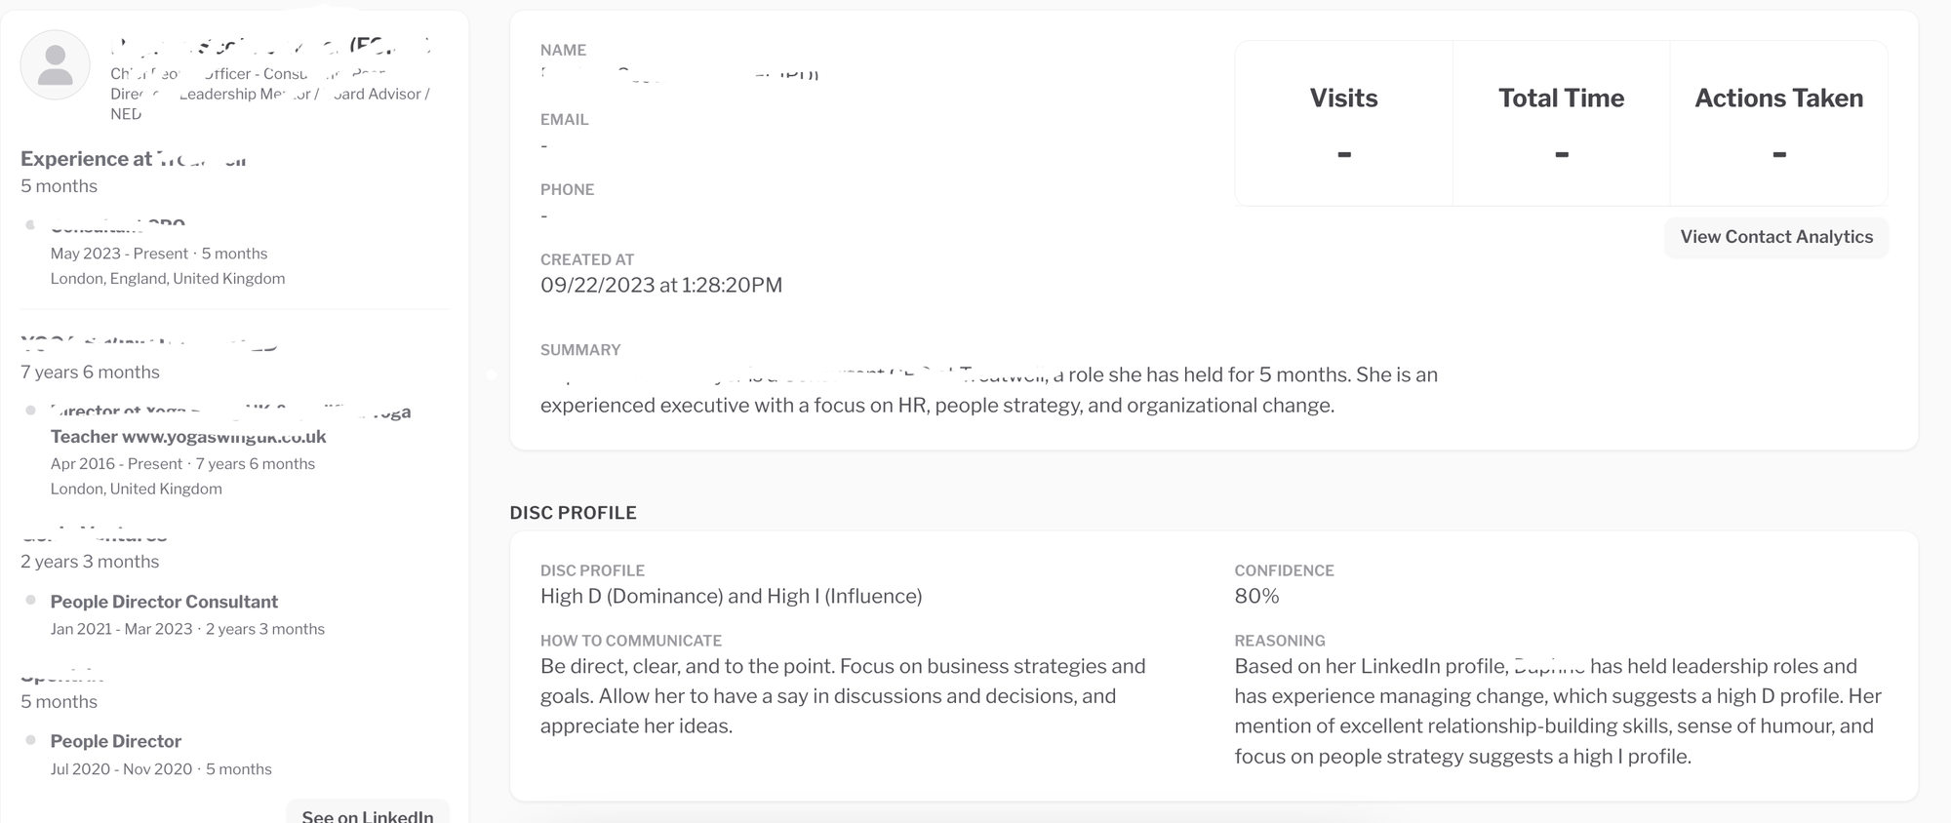The image size is (1951, 823).
Task: Click the CREATED AT timestamp
Action: pyautogui.click(x=662, y=285)
